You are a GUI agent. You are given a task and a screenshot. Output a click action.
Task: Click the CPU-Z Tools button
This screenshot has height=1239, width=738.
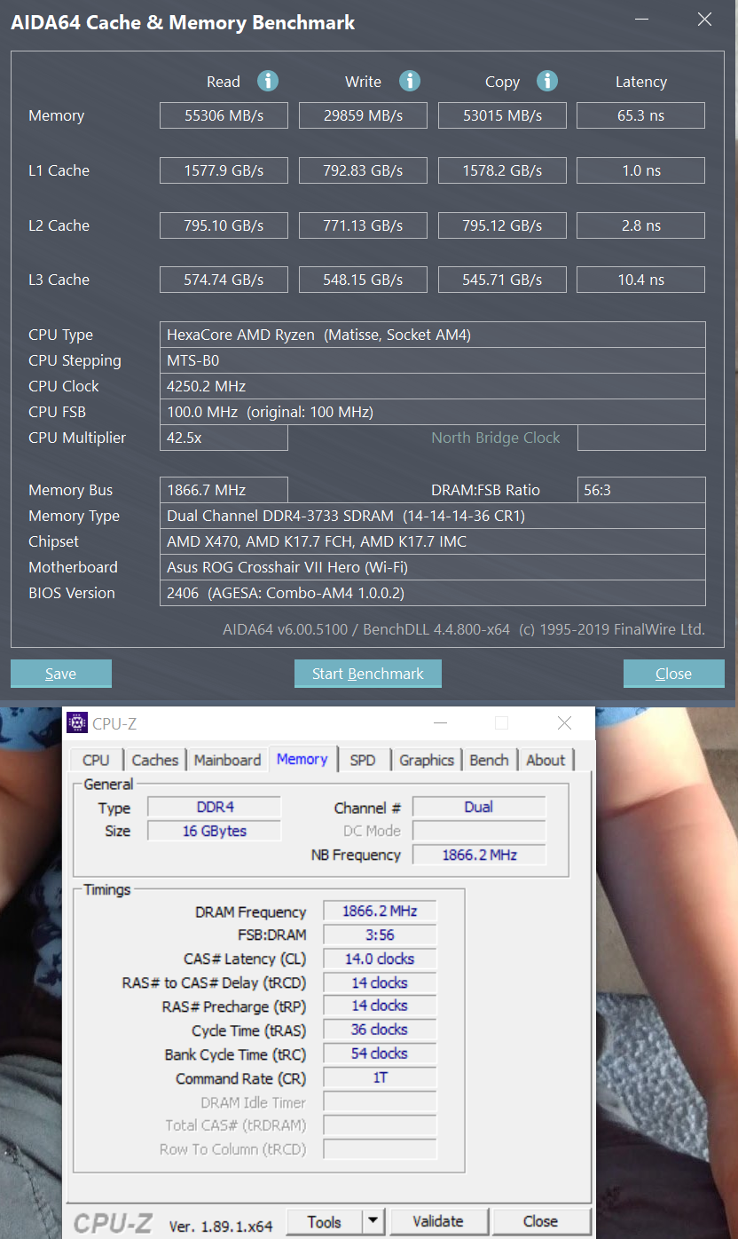pos(325,1221)
